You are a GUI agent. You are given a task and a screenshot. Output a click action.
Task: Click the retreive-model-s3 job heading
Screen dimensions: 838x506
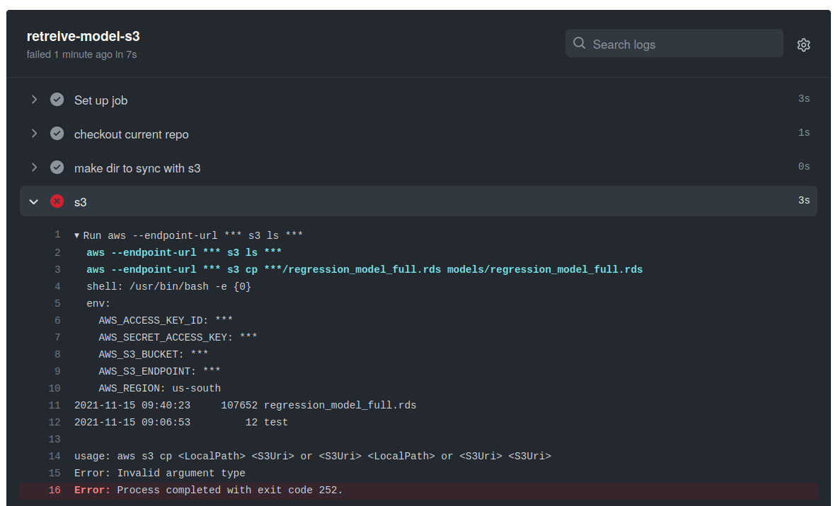(x=84, y=36)
